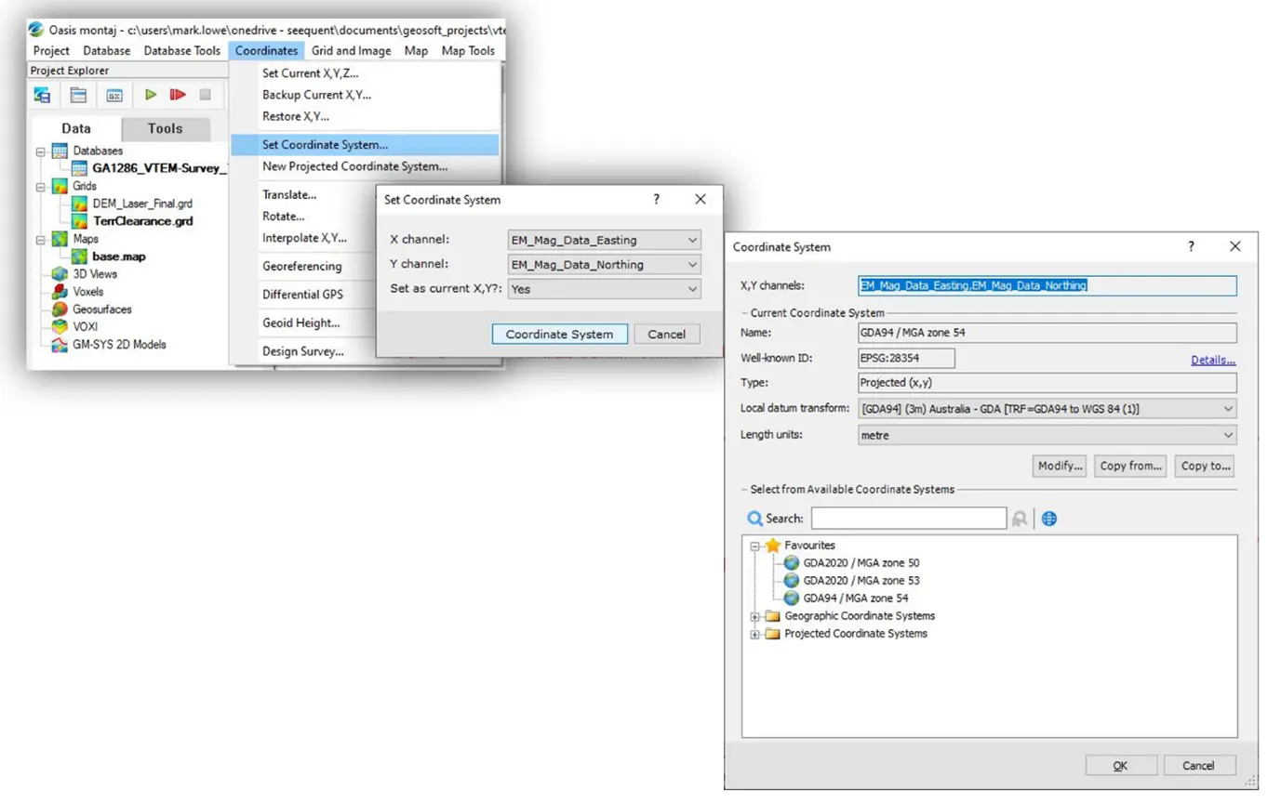Click the Coordinate System button
Image resolution: width=1281 pixels, height=803 pixels.
click(x=559, y=335)
